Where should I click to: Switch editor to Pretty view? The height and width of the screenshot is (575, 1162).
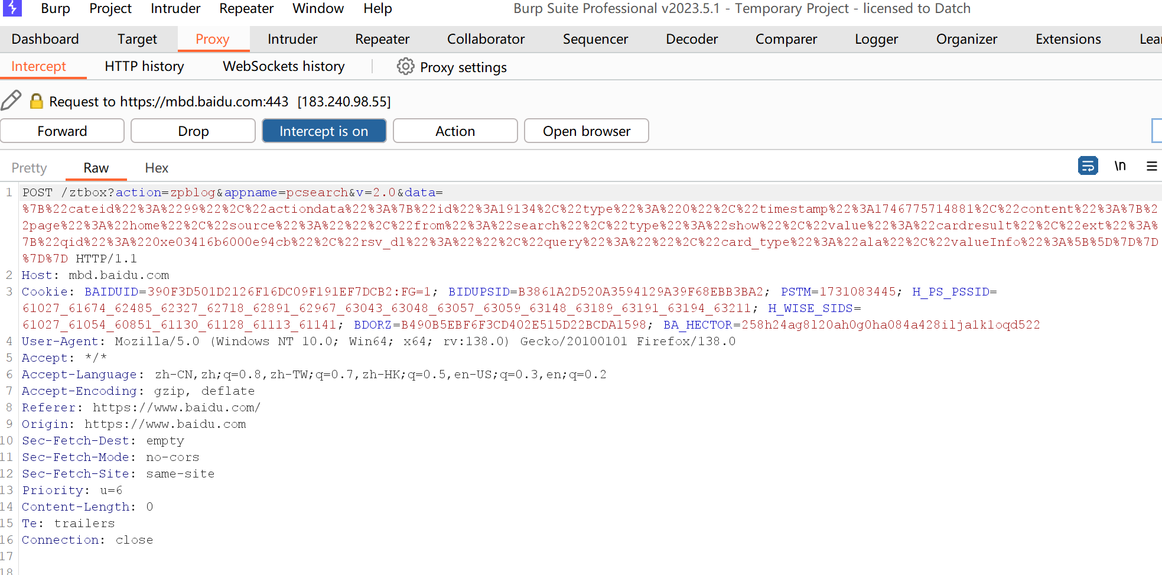point(29,168)
